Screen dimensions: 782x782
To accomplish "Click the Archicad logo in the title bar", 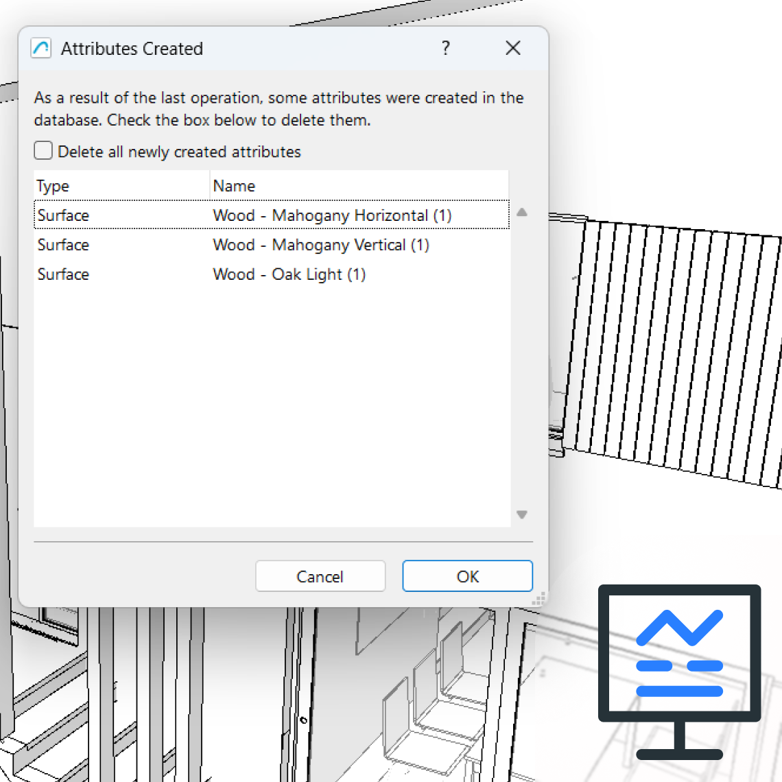I will click(x=41, y=49).
